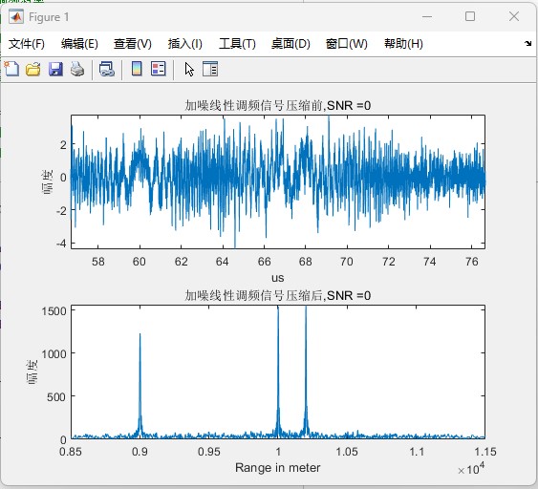Open the 窗口(W) menu
The width and height of the screenshot is (538, 489).
click(x=347, y=44)
